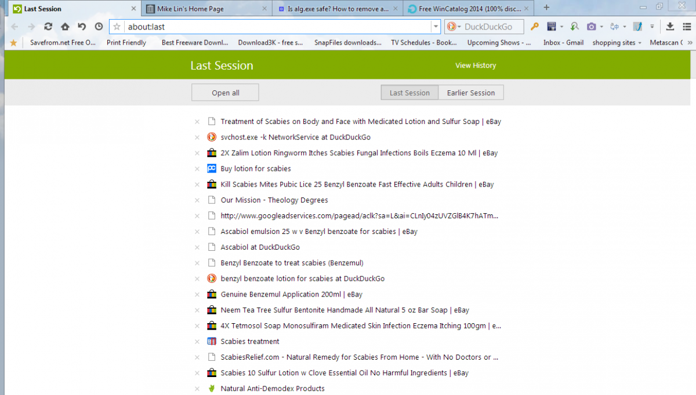Expand the address bar dropdown arrow
This screenshot has width=696, height=395.
pyautogui.click(x=436, y=27)
